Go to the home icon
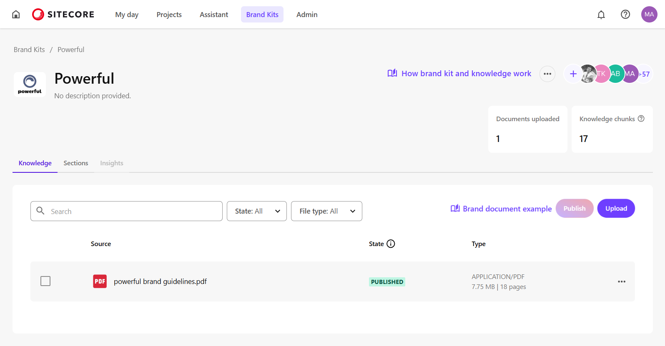Screen dimensions: 665x346 pyautogui.click(x=16, y=15)
